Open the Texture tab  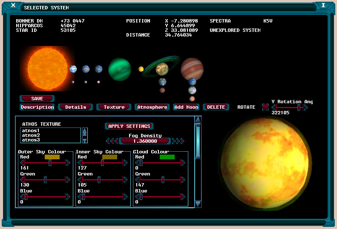(x=114, y=107)
